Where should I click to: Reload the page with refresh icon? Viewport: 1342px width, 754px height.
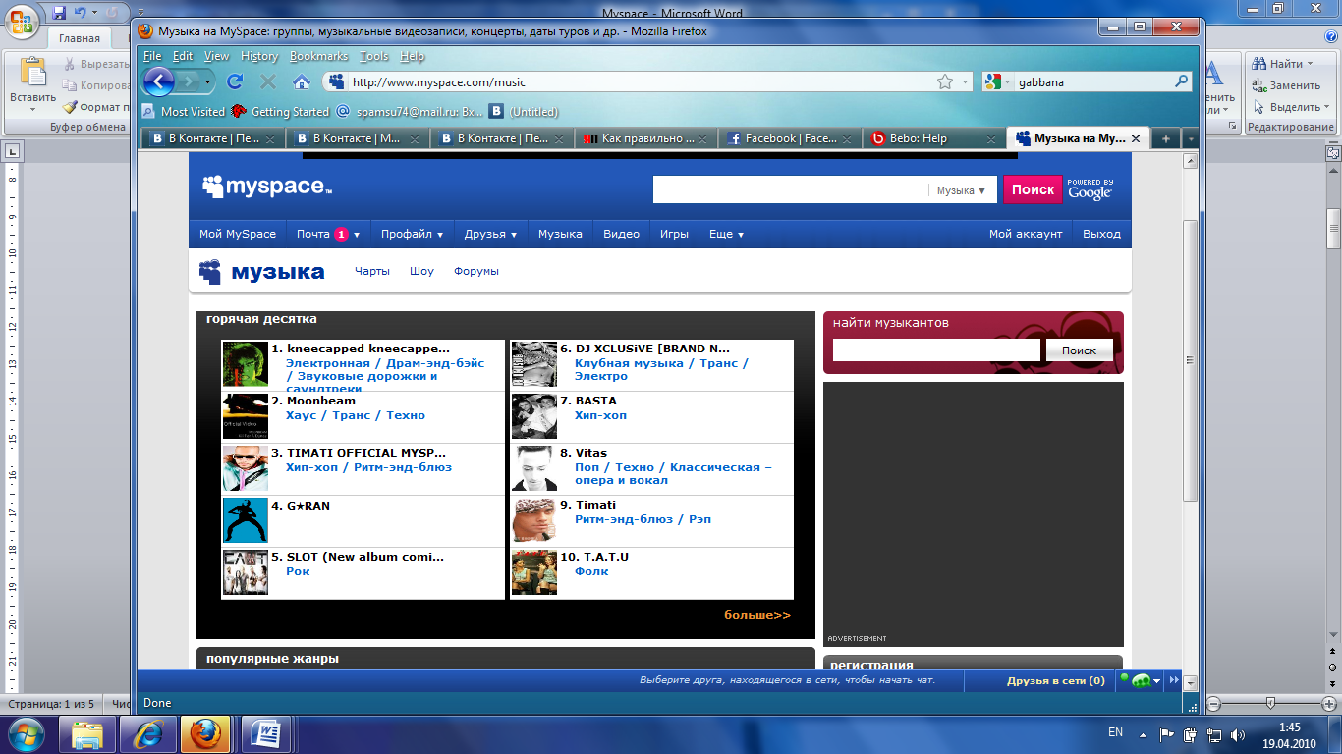tap(235, 81)
